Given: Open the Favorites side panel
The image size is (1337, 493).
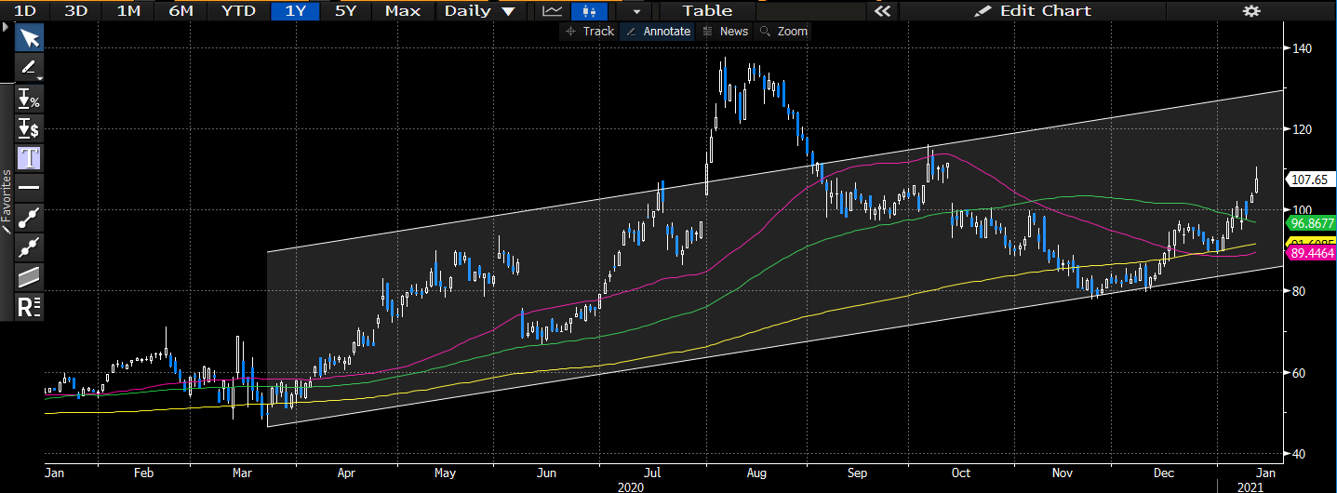Looking at the screenshot, I should 6,200.
